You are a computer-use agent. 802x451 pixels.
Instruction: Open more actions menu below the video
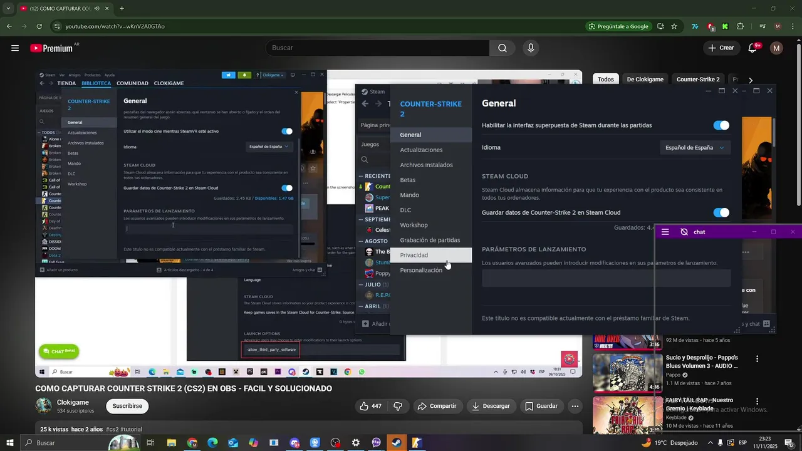pyautogui.click(x=575, y=406)
